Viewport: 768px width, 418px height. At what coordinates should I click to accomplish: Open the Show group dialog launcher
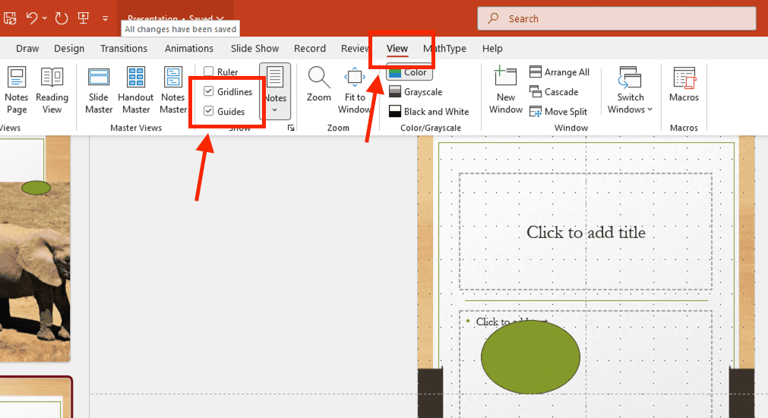tap(290, 128)
